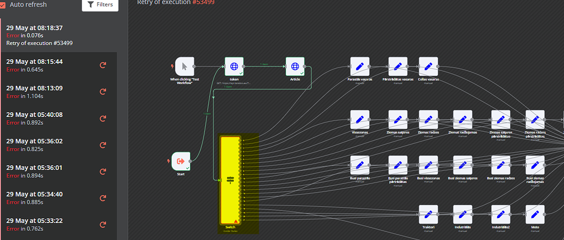Open the Moto edit node
This screenshot has height=240, width=564.
535,215
